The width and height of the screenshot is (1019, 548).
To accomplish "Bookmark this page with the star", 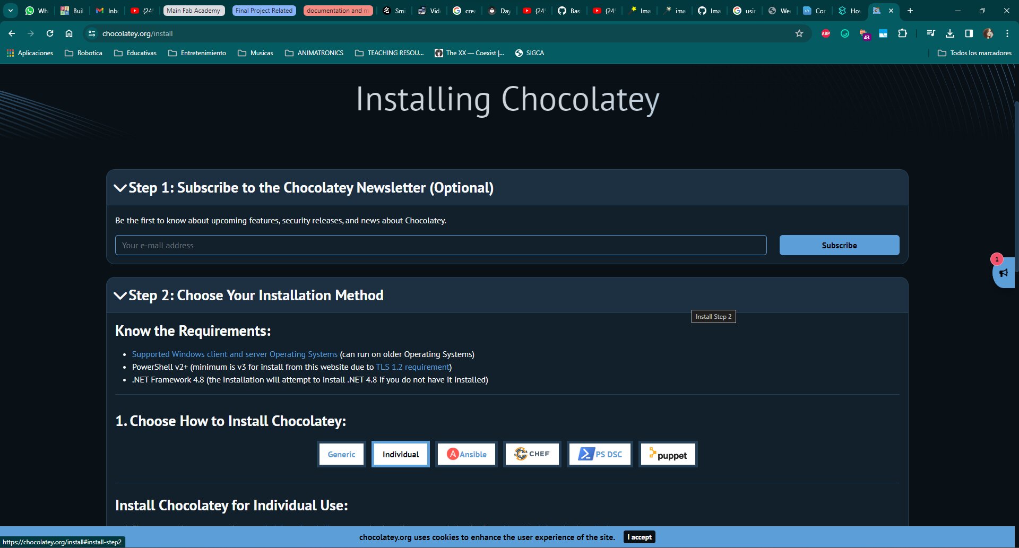I will (x=799, y=33).
